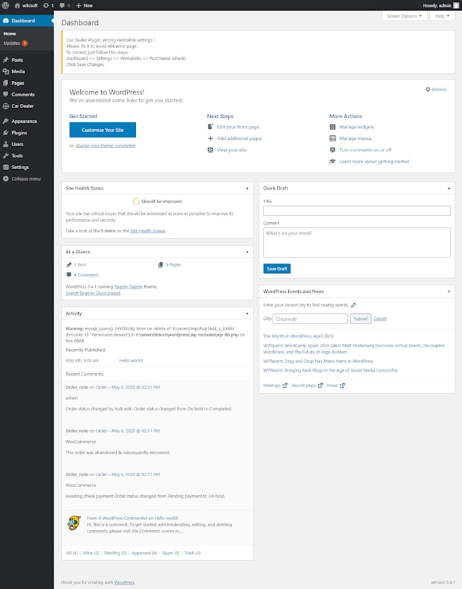
Task: Click the Pages icon in sidebar
Action: point(5,83)
